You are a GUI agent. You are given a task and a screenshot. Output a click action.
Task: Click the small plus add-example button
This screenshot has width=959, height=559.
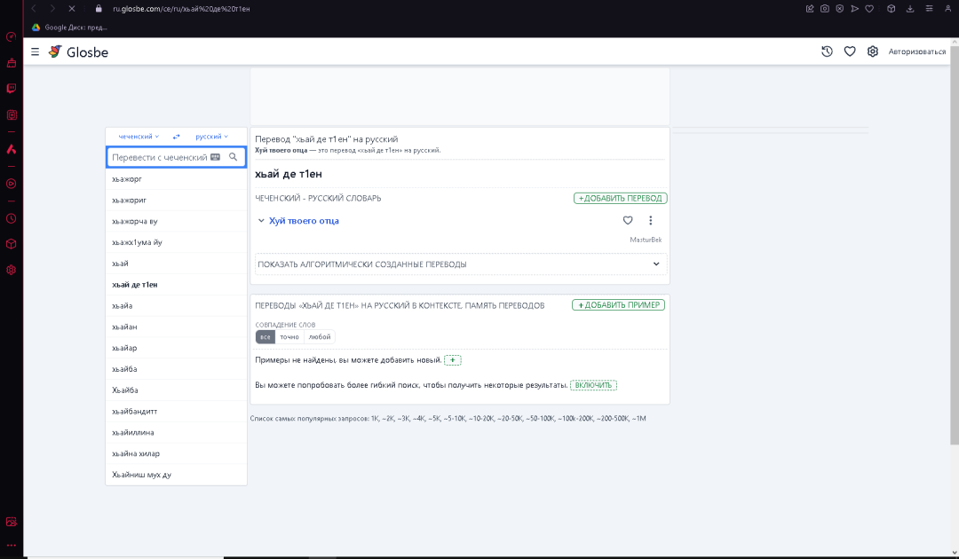point(453,360)
